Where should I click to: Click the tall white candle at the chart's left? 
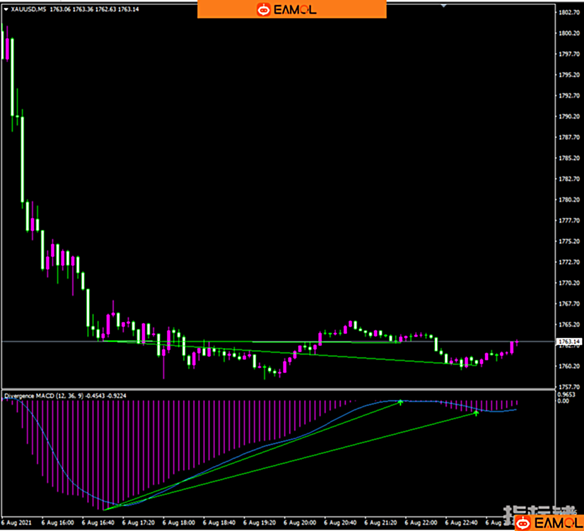point(22,158)
